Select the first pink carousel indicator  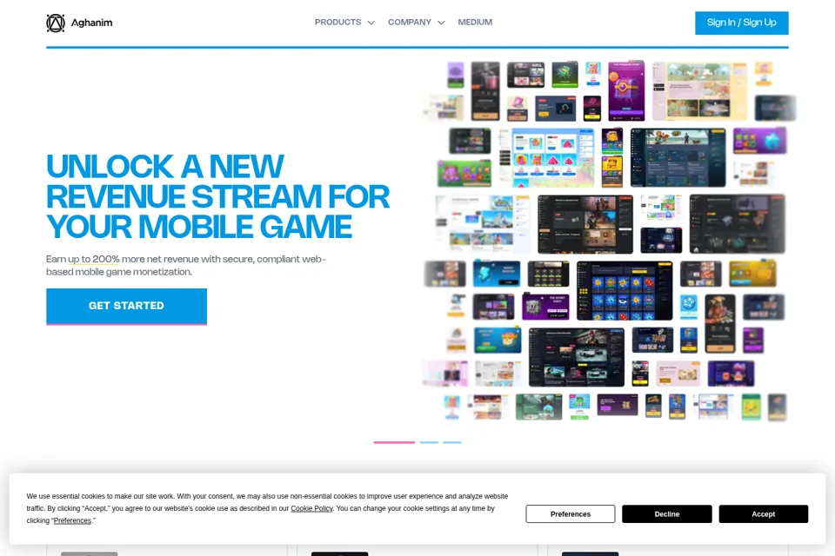pos(394,442)
